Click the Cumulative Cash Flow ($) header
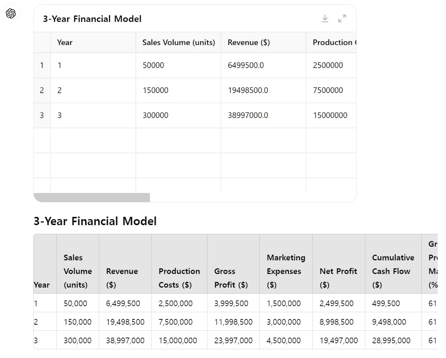 393,271
